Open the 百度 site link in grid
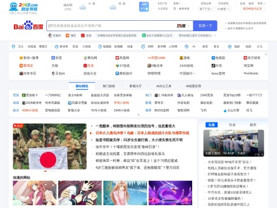 pyautogui.click(x=57, y=58)
